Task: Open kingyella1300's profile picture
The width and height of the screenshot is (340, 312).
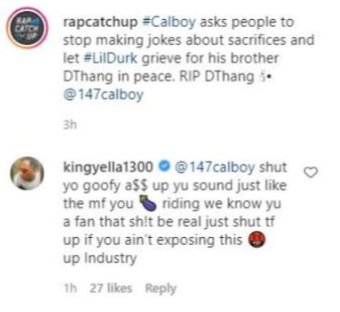Action: coord(27,173)
